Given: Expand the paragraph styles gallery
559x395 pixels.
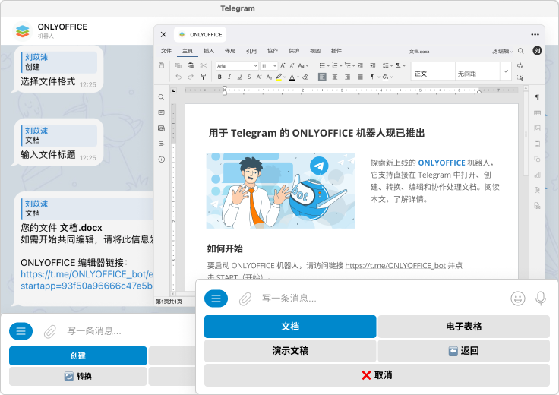Looking at the screenshot, I should (x=506, y=71).
